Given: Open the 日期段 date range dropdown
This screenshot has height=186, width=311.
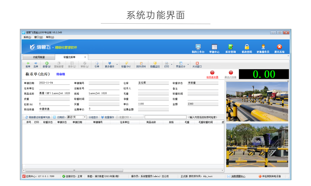Looking at the screenshot, I should [x=85, y=117].
